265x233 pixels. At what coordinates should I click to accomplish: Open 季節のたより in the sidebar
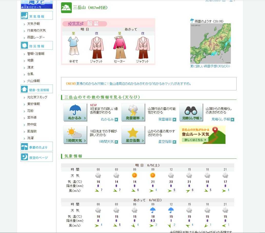[37, 147]
